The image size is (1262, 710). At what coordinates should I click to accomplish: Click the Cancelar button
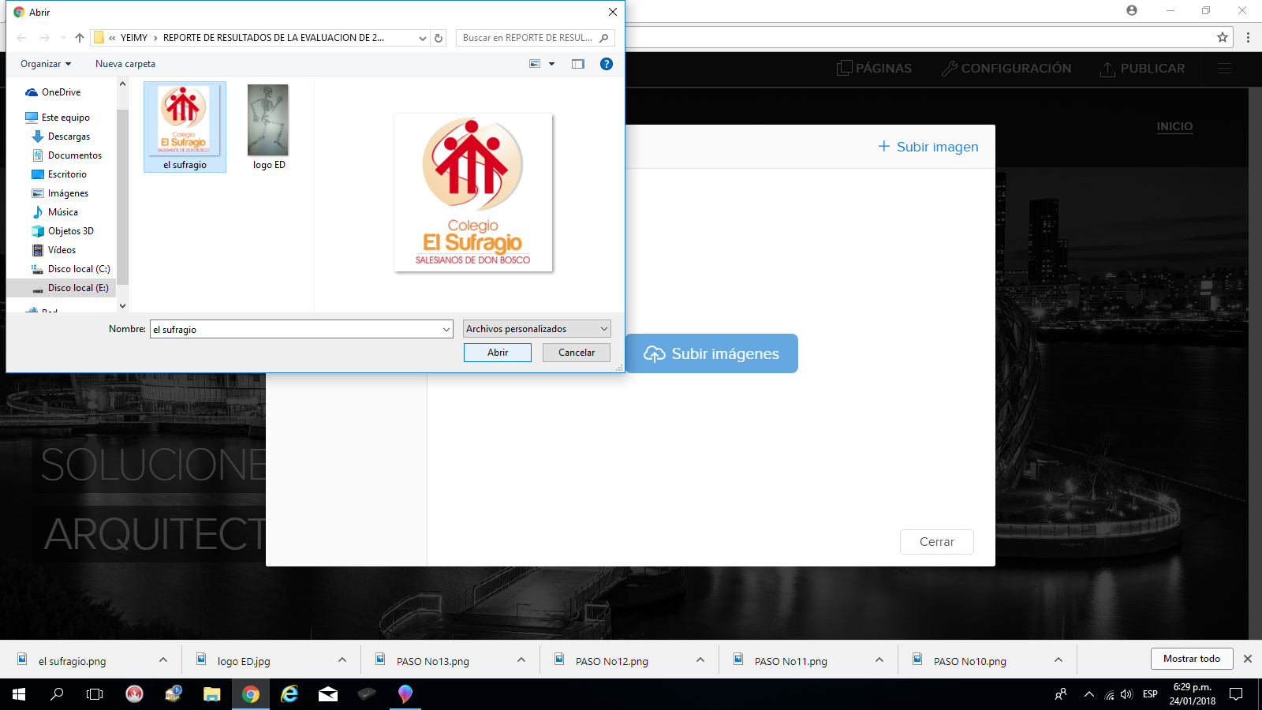click(x=577, y=353)
